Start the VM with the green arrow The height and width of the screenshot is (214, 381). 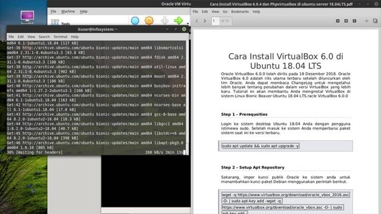coord(179,21)
